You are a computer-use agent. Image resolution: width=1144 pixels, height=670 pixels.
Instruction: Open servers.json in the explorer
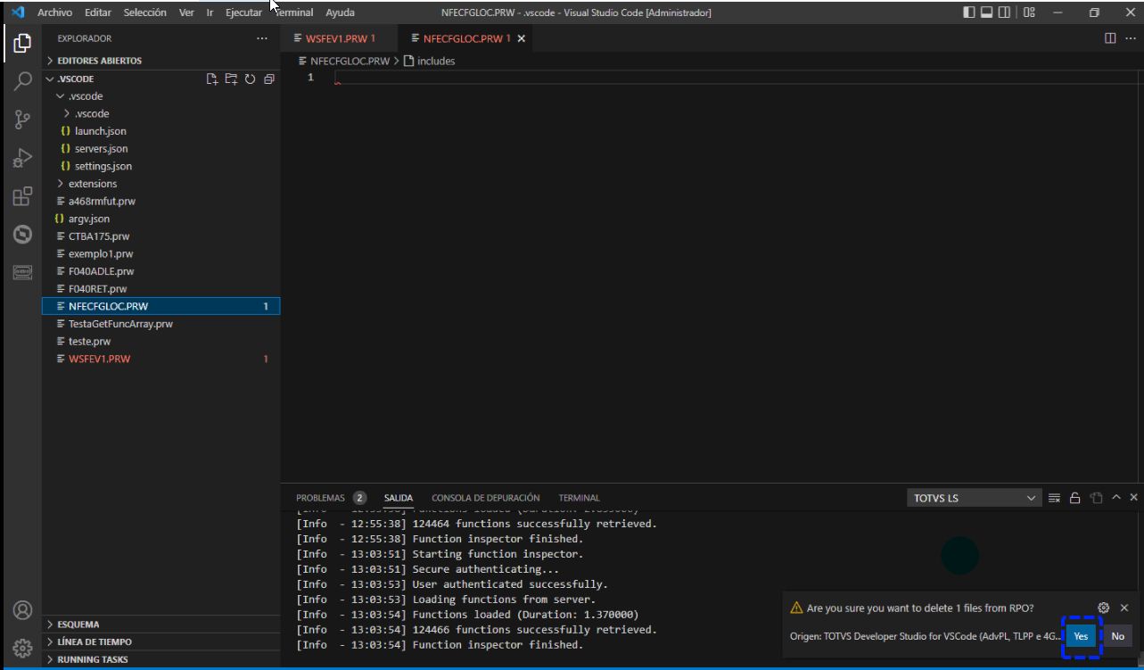point(161,149)
